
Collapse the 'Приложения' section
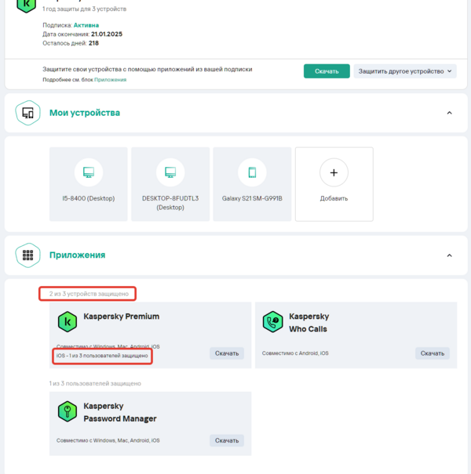450,255
